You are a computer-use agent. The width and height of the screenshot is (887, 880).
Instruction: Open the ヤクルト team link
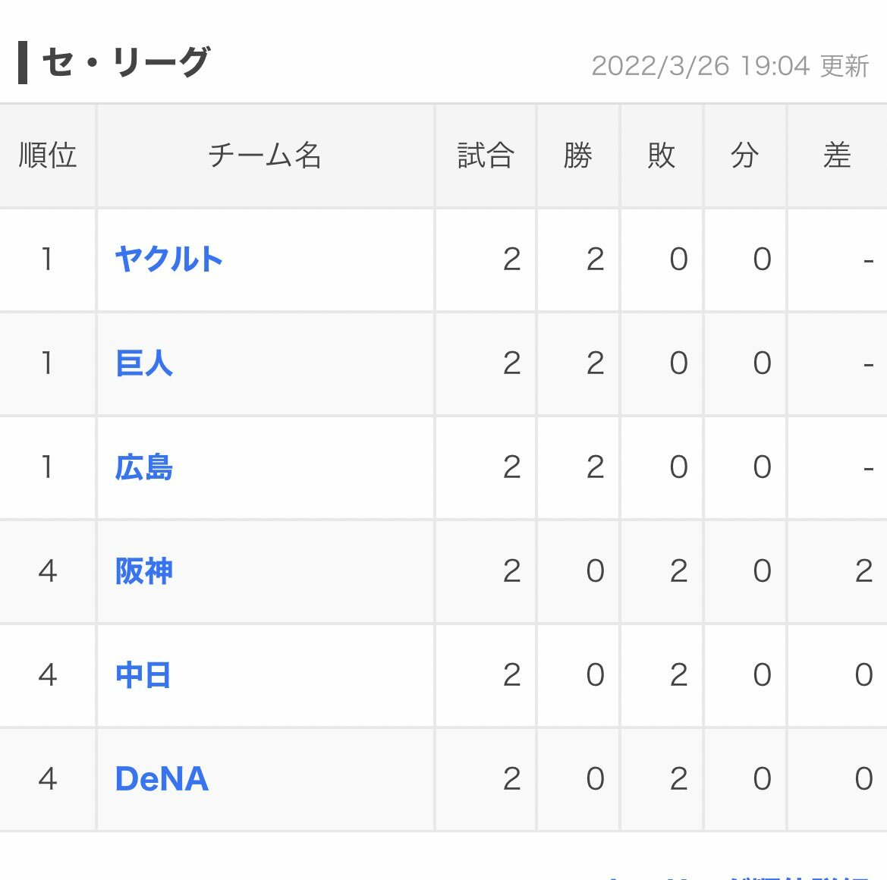[x=168, y=259]
